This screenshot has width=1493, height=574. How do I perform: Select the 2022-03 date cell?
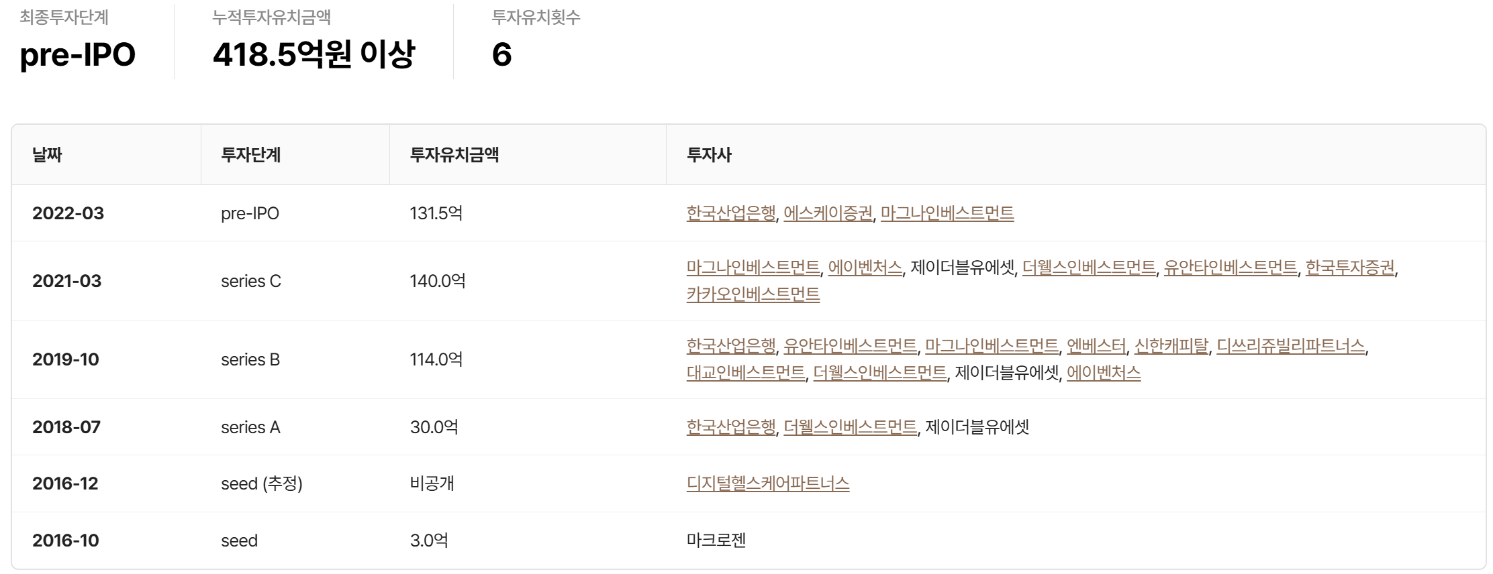(x=68, y=213)
